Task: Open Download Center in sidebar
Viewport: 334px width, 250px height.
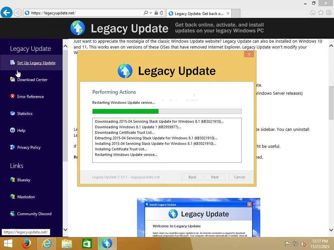Action: click(x=32, y=80)
